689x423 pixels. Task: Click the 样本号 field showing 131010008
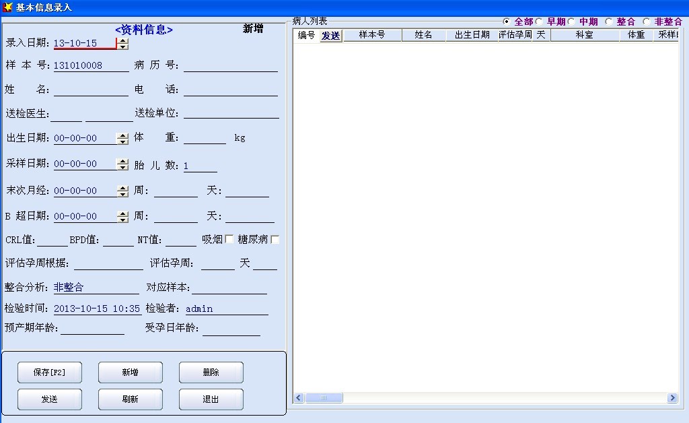pyautogui.click(x=91, y=65)
